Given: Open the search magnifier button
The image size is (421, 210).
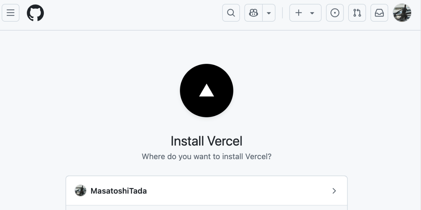Looking at the screenshot, I should pos(231,13).
